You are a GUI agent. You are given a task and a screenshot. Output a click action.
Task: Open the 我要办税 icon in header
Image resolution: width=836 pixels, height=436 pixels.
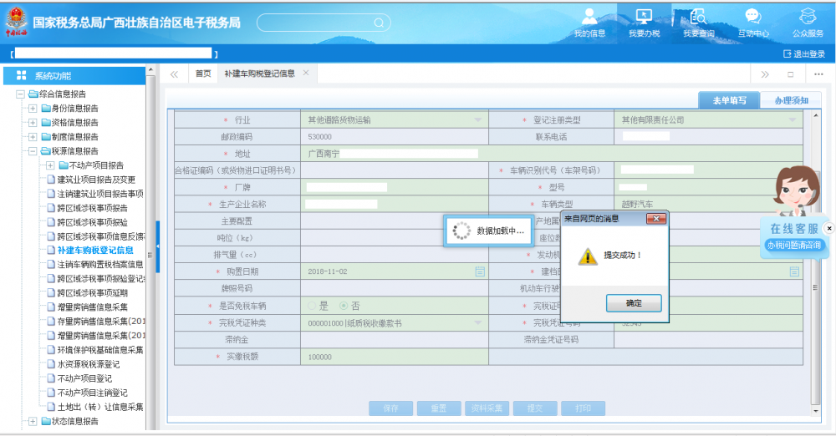click(644, 21)
